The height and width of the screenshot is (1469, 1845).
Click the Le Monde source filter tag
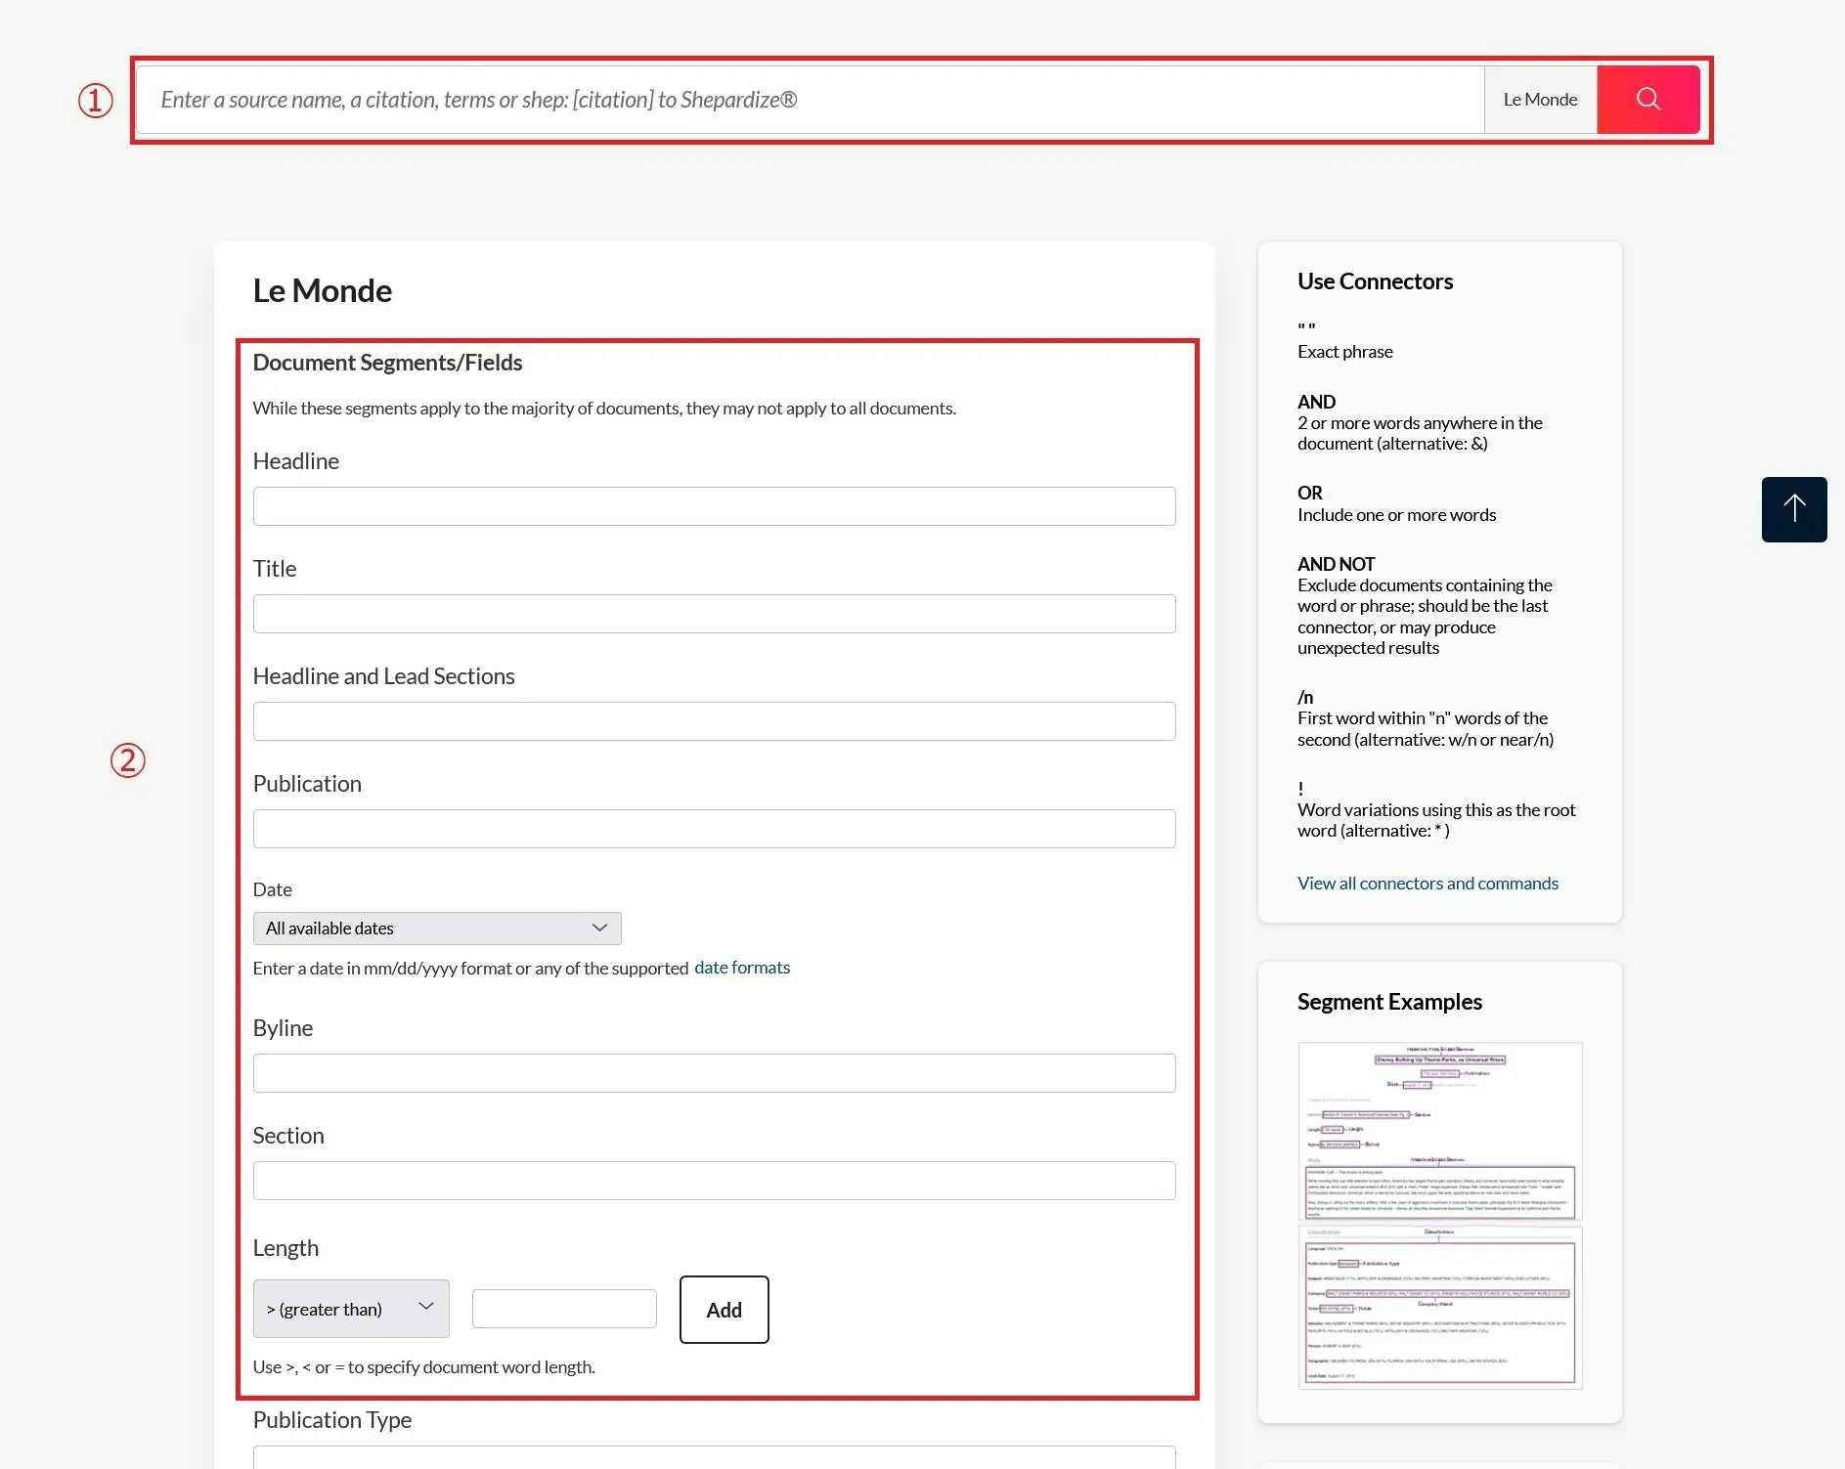pos(1540,100)
